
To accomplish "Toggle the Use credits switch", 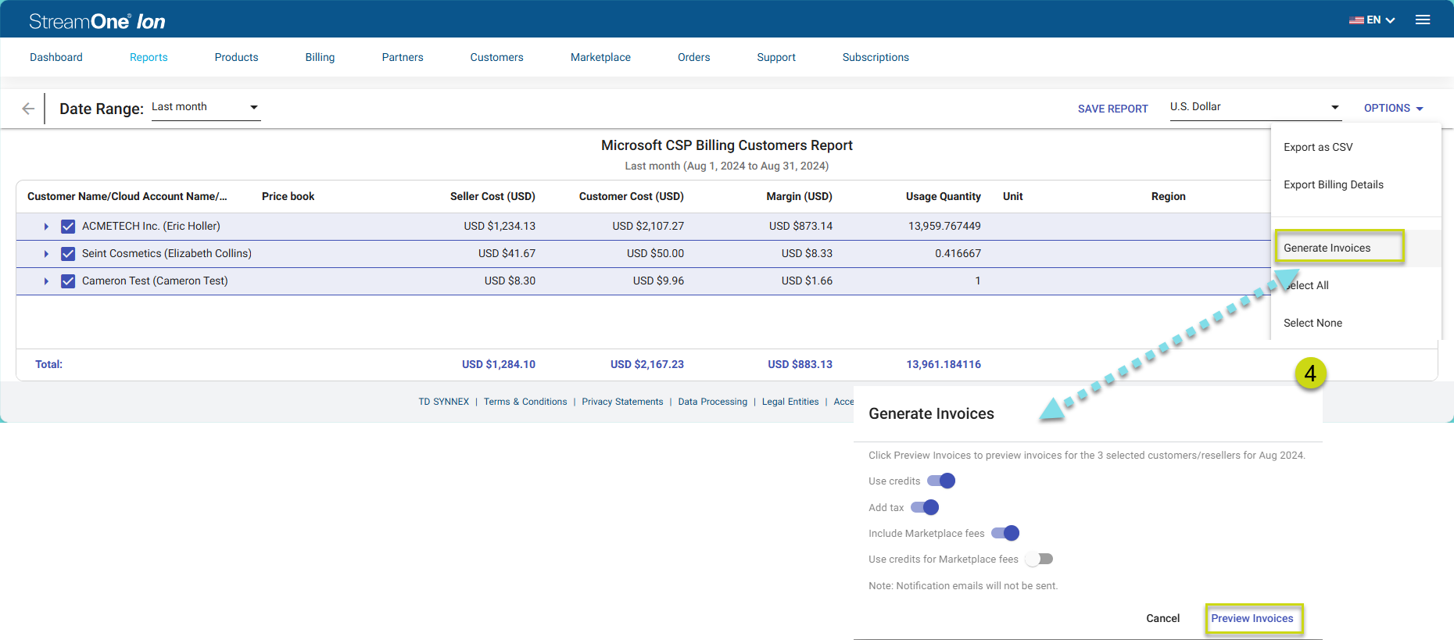I will [941, 481].
